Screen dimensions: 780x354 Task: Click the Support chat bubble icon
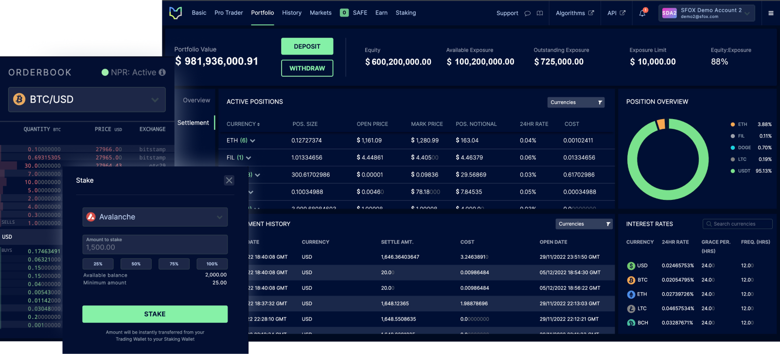(x=528, y=13)
